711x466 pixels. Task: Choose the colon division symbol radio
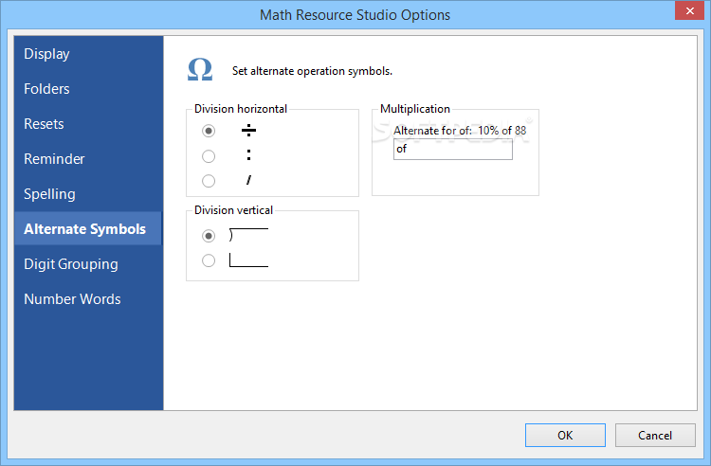point(209,156)
